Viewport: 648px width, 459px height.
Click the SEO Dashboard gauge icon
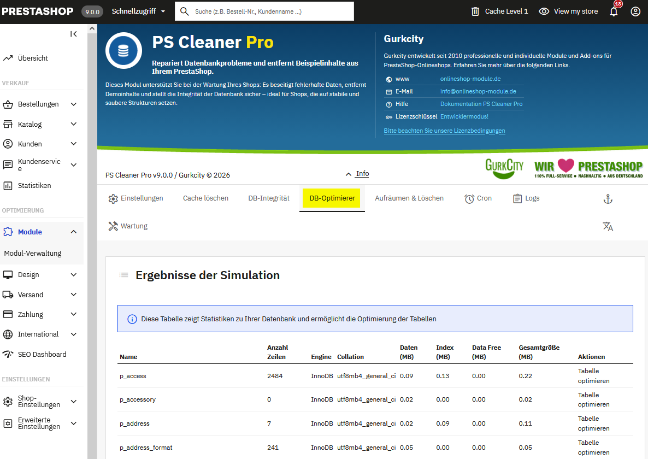tap(8, 354)
